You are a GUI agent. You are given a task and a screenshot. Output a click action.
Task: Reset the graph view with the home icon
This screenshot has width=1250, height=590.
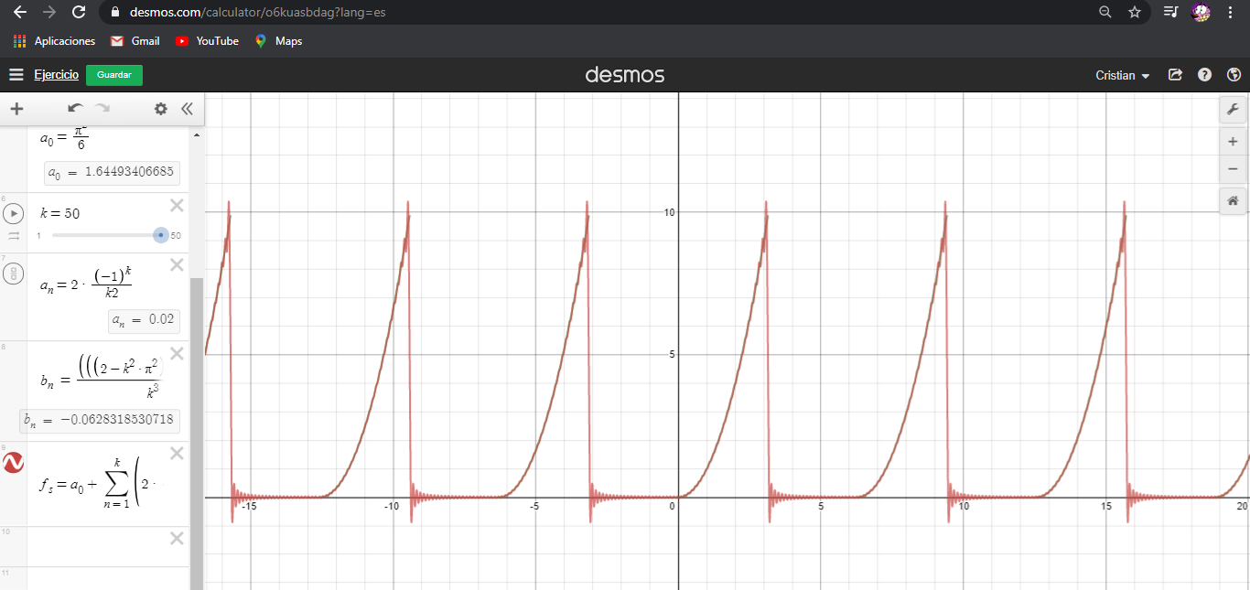1233,200
